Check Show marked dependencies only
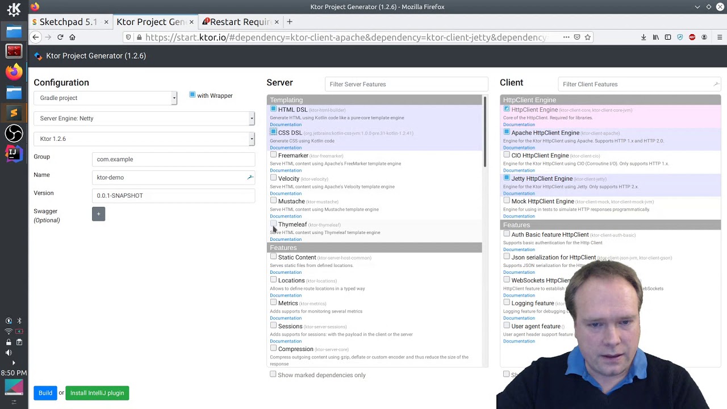The width and height of the screenshot is (727, 409). [273, 374]
